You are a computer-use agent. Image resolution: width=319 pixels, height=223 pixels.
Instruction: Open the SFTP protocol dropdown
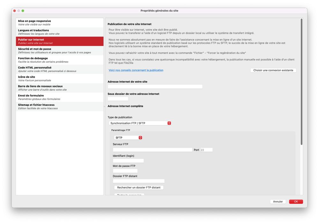pyautogui.click(x=128, y=138)
